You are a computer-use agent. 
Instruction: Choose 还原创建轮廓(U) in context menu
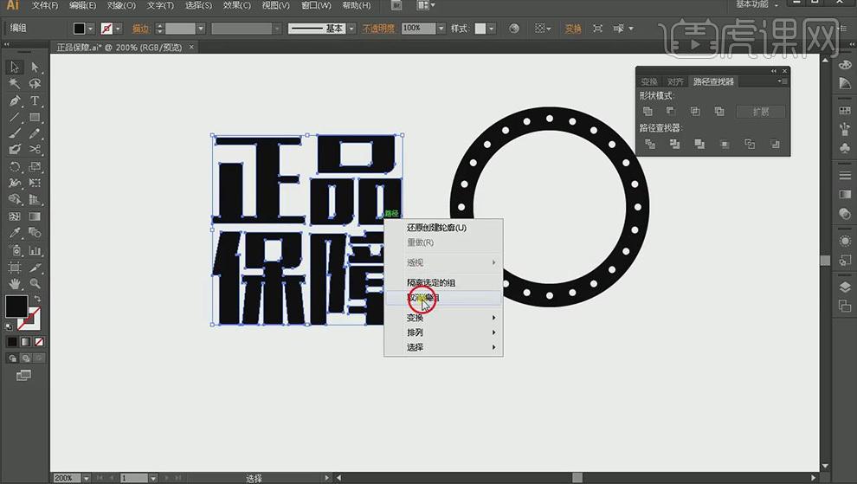pos(443,228)
